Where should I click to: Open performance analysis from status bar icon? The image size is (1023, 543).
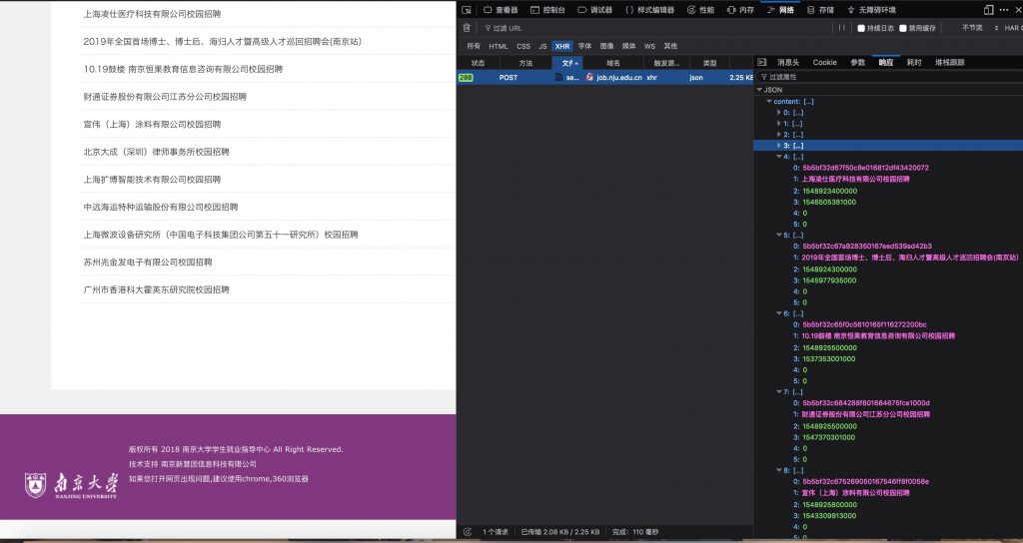click(x=468, y=532)
